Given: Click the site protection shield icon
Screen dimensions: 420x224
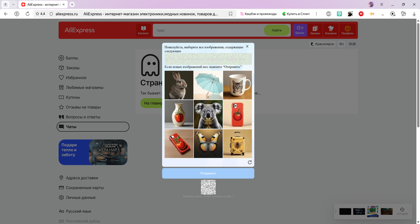Looking at the screenshot, I should [x=51, y=14].
